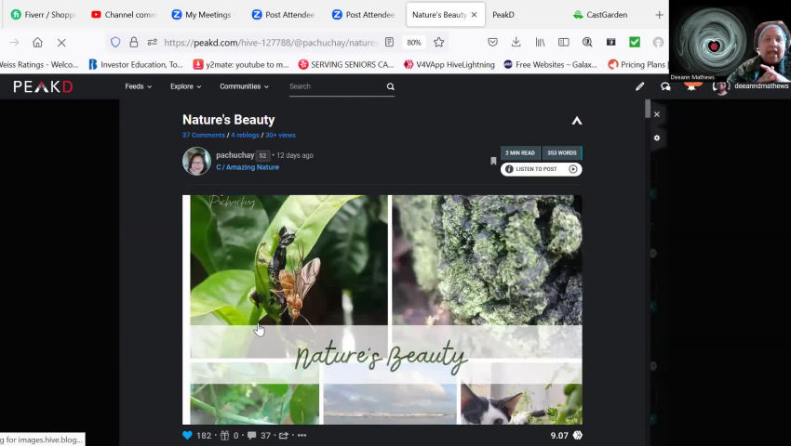Open the 37 Comments link
This screenshot has width=791, height=446.
coord(203,135)
